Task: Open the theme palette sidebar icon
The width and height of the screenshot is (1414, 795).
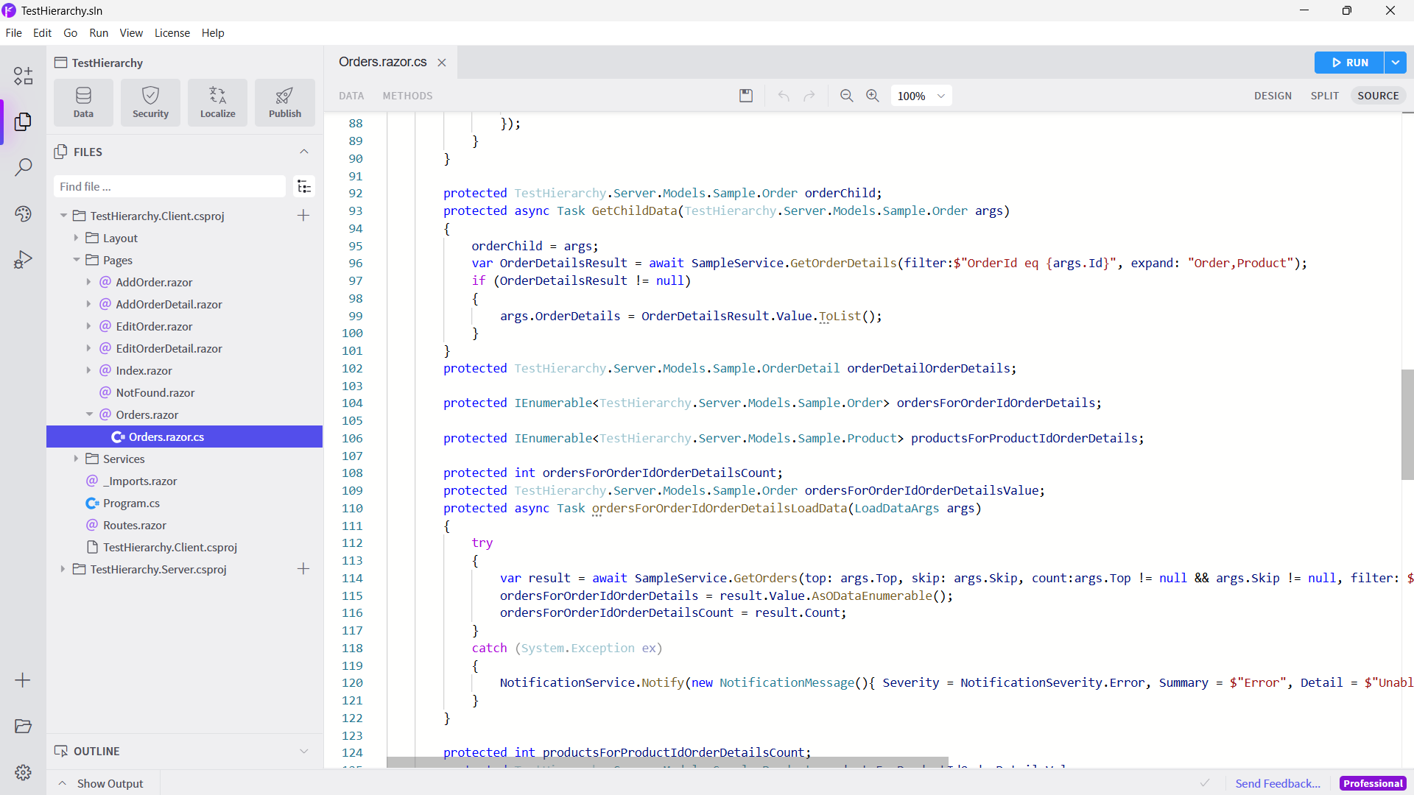Action: (x=23, y=213)
